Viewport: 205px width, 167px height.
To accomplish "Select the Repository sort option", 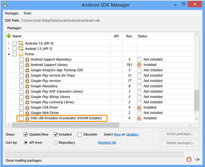I will [56, 143].
